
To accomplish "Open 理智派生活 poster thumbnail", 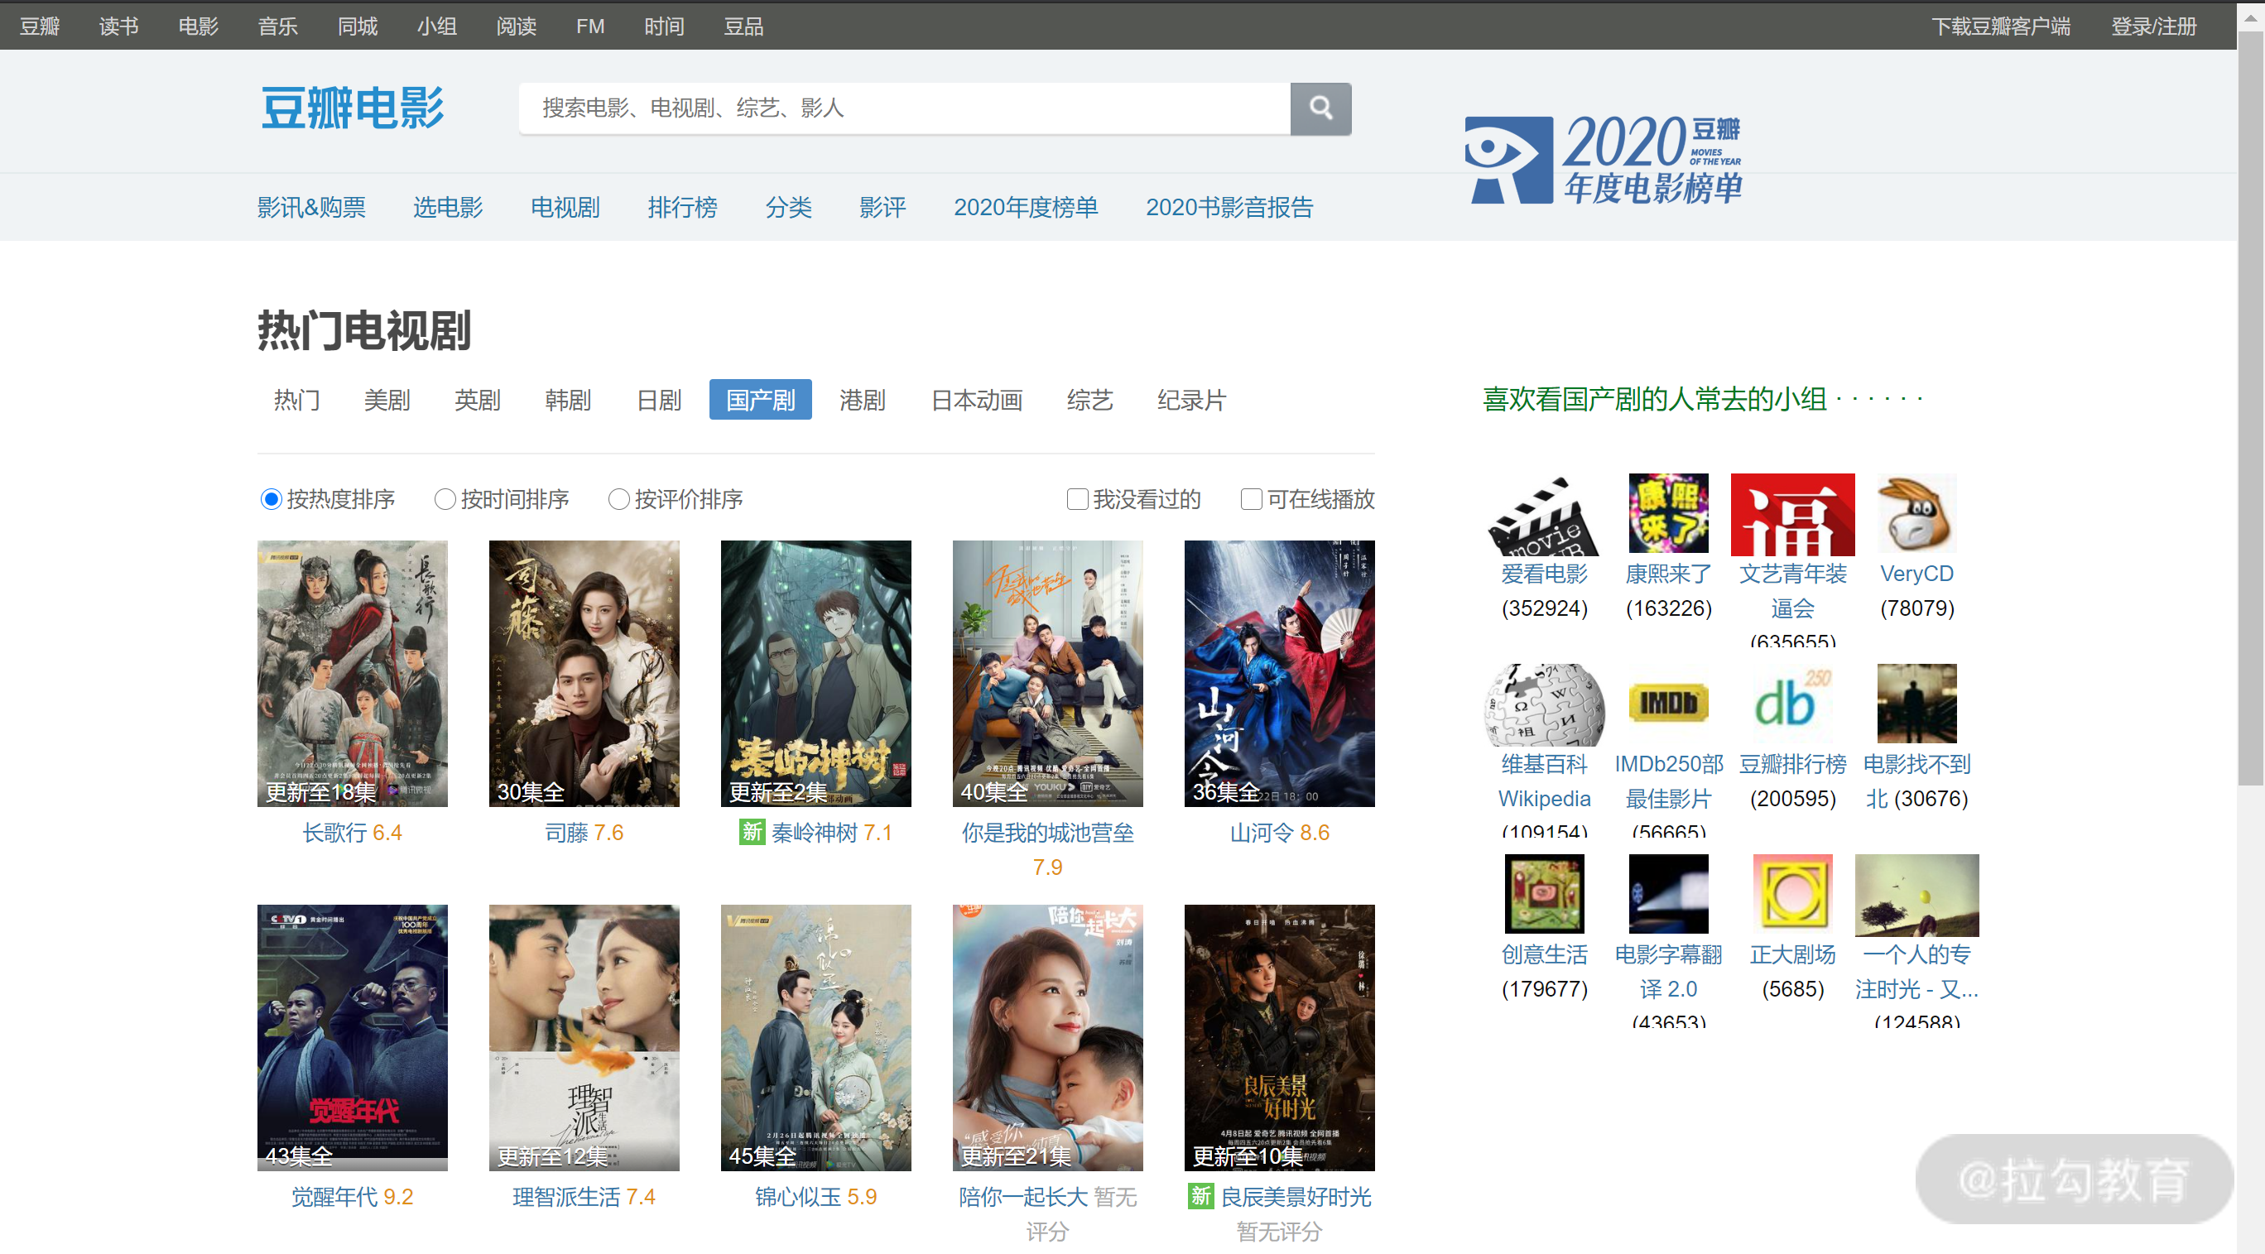I will 584,1038.
